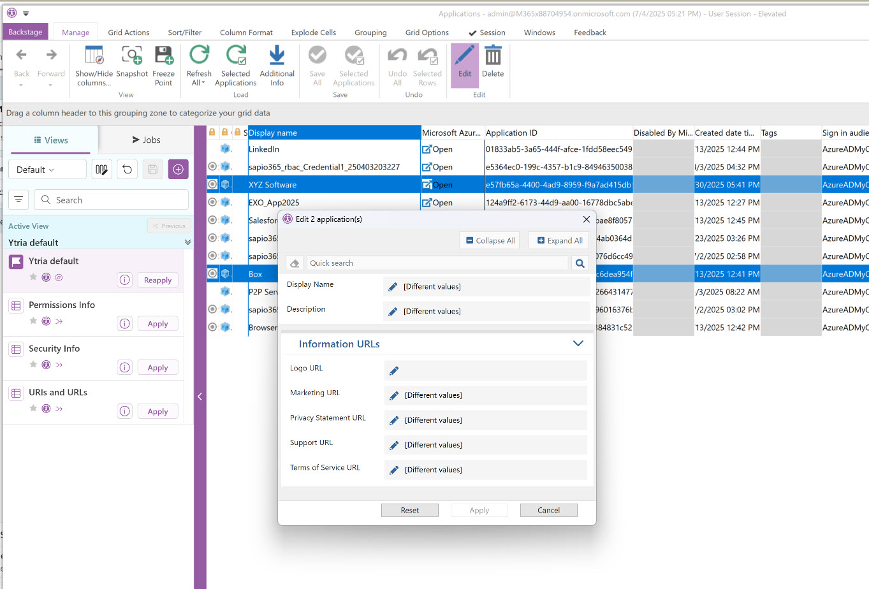Image resolution: width=869 pixels, height=589 pixels.
Task: Click the Delete trash icon in the ribbon
Action: (x=493, y=56)
